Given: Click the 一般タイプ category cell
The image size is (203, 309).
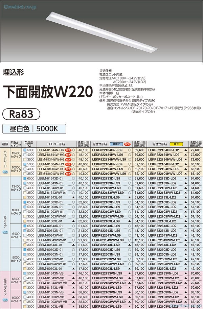Looking at the screenshot, I should click(x=5, y=223).
